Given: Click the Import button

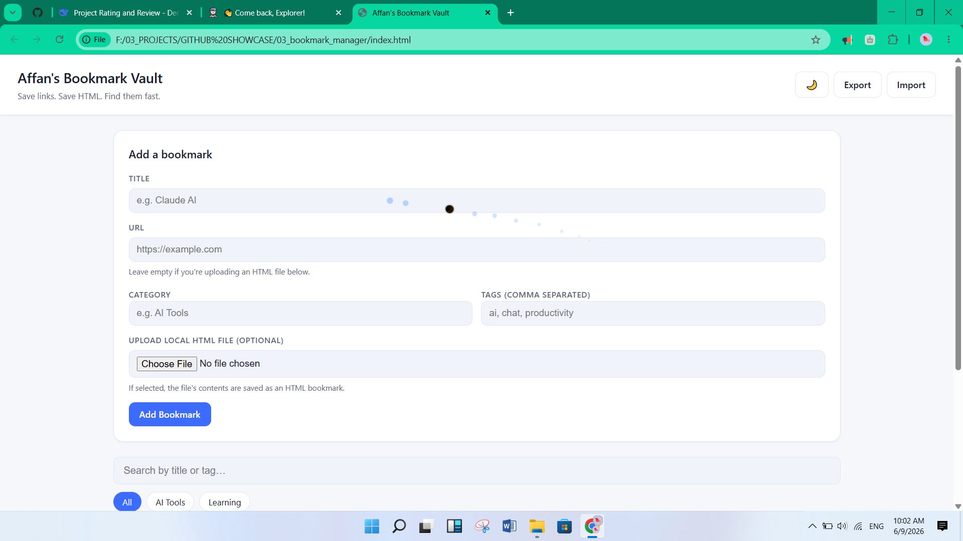Looking at the screenshot, I should click(x=911, y=85).
